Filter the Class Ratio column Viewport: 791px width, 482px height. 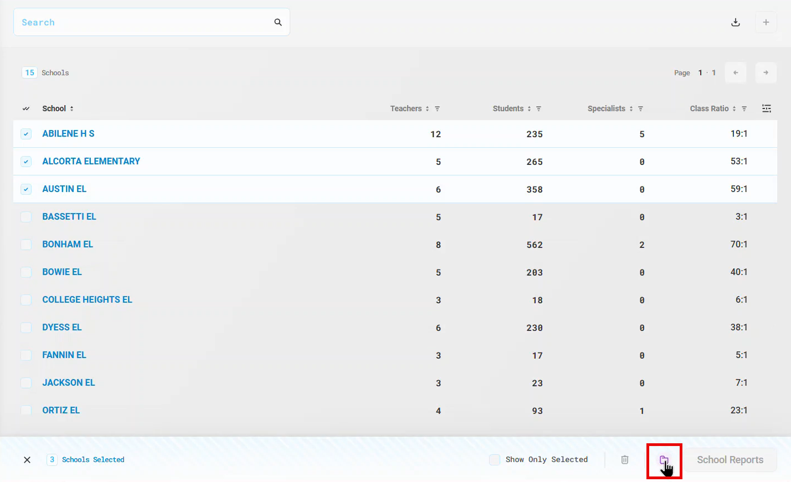(x=744, y=109)
